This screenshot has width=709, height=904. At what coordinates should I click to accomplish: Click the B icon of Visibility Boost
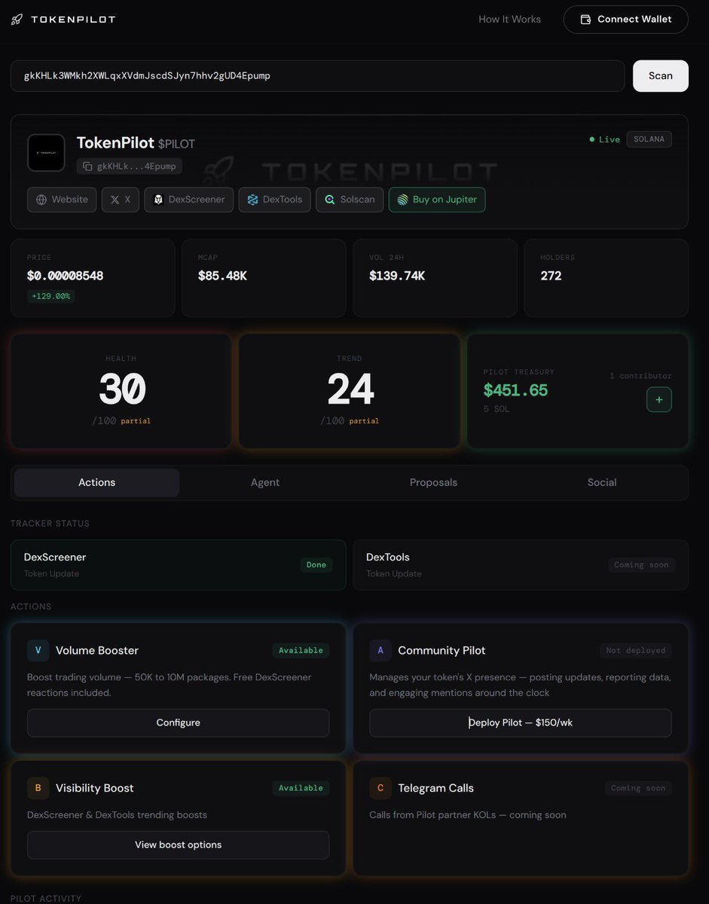(x=38, y=788)
